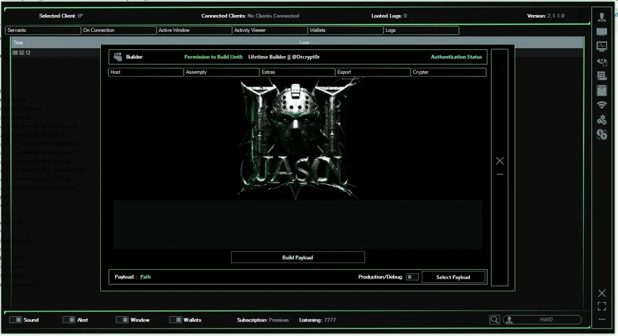The image size is (618, 336).
Task: Select the Assemply tab in Builder
Action: 221,72
